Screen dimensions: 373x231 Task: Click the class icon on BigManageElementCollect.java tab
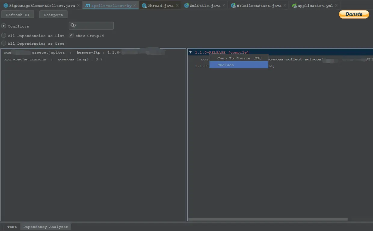(6, 5)
